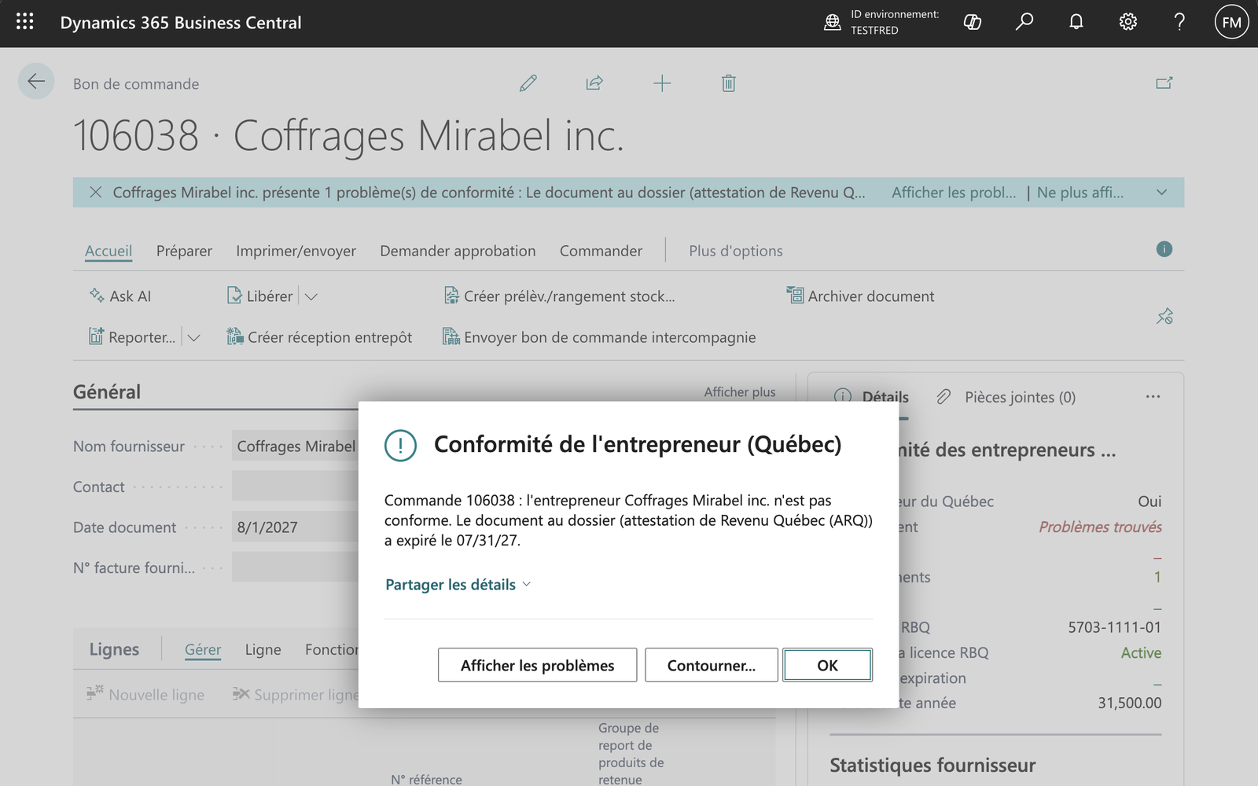This screenshot has width=1258, height=786.
Task: Open the settings gear icon
Action: [x=1127, y=22]
